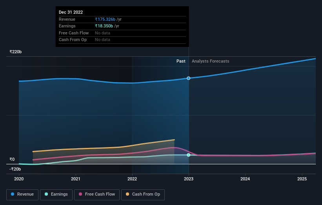Toggle the Free Cash Flow legend button

[97, 194]
